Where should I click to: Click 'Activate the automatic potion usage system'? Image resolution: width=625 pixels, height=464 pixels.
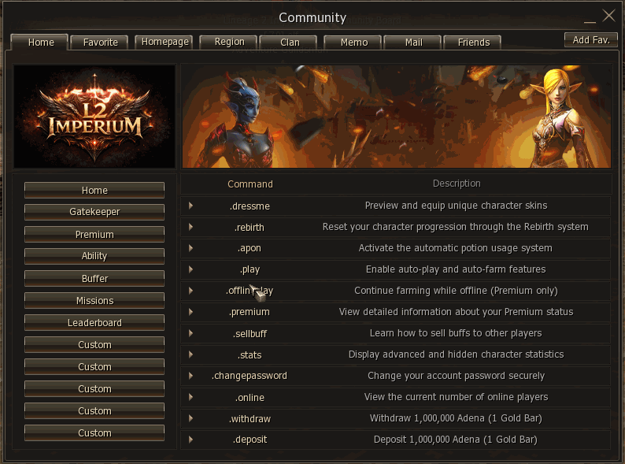456,248
